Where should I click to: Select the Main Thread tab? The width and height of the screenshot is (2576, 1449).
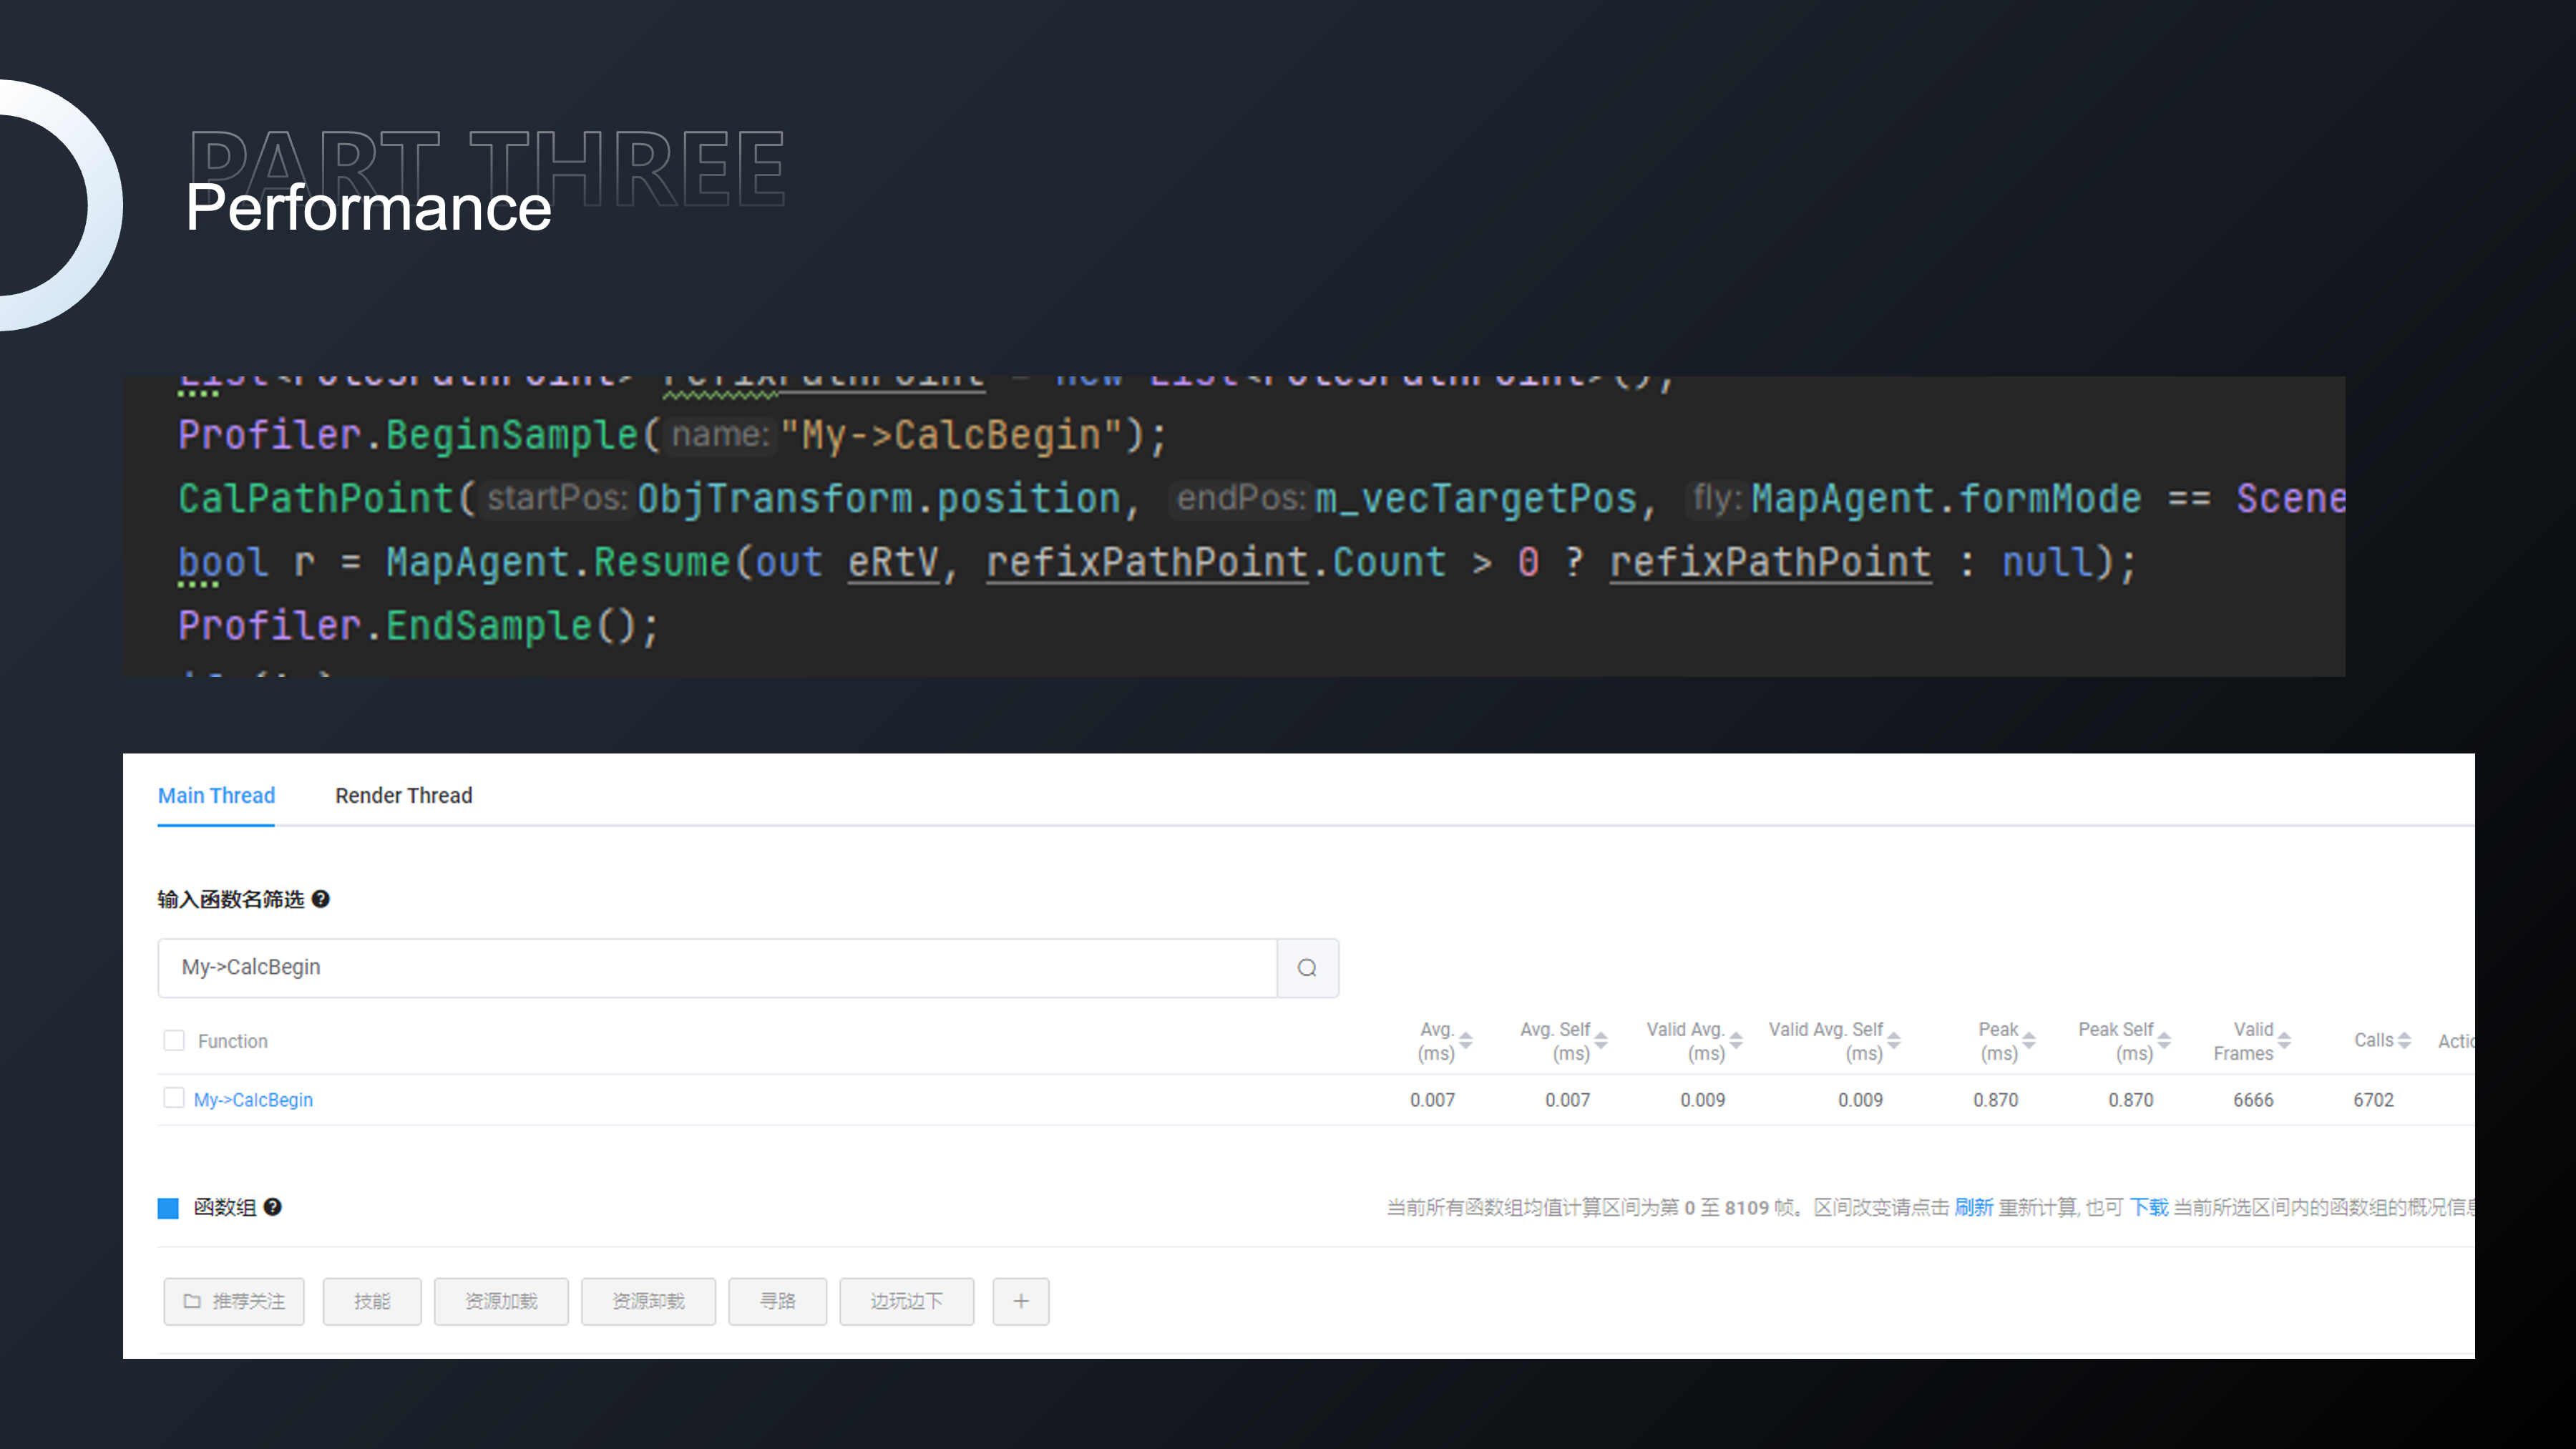(x=216, y=795)
